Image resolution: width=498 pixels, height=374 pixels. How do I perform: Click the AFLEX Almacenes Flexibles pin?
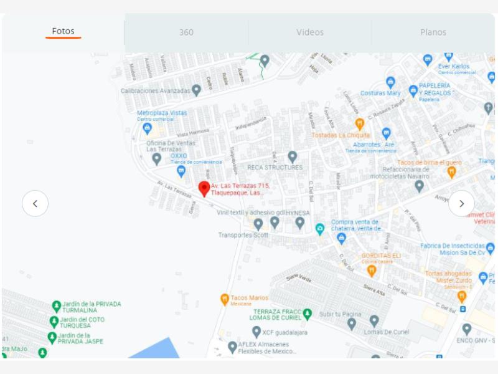[x=232, y=348]
